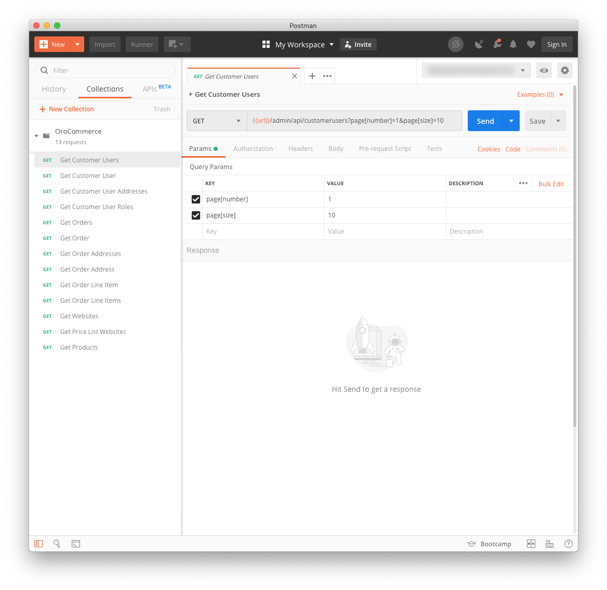The width and height of the screenshot is (607, 590).
Task: Switch to the Collections tab
Action: pyautogui.click(x=105, y=89)
